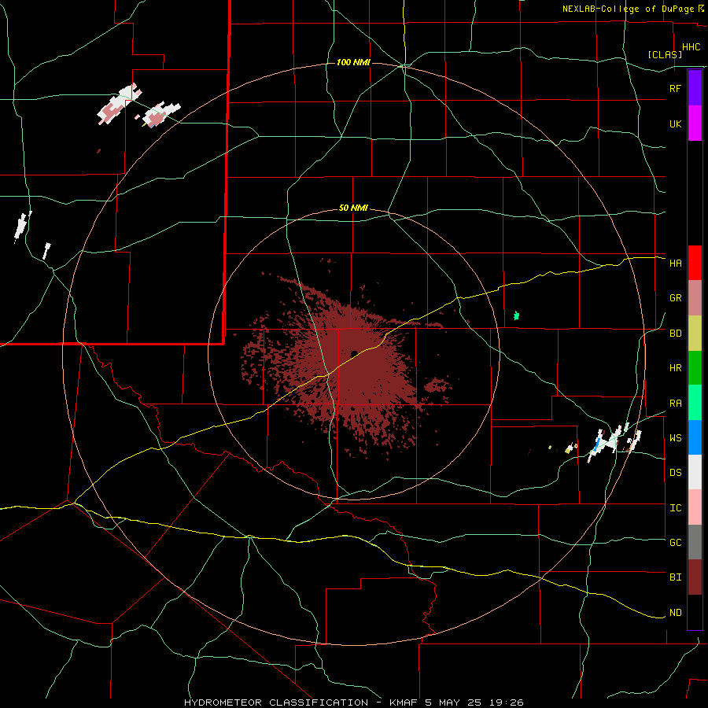
Task: Click the HHC product label
Action: [x=691, y=47]
